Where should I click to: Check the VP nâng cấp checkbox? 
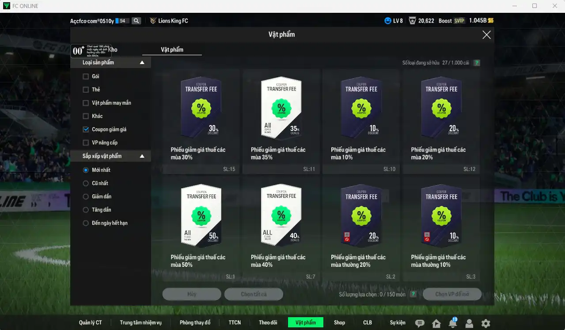(x=86, y=143)
